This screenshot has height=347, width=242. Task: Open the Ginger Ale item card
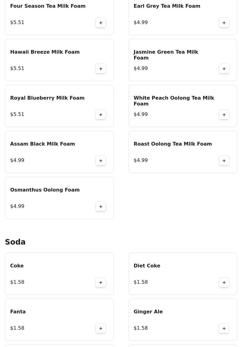coord(183,320)
